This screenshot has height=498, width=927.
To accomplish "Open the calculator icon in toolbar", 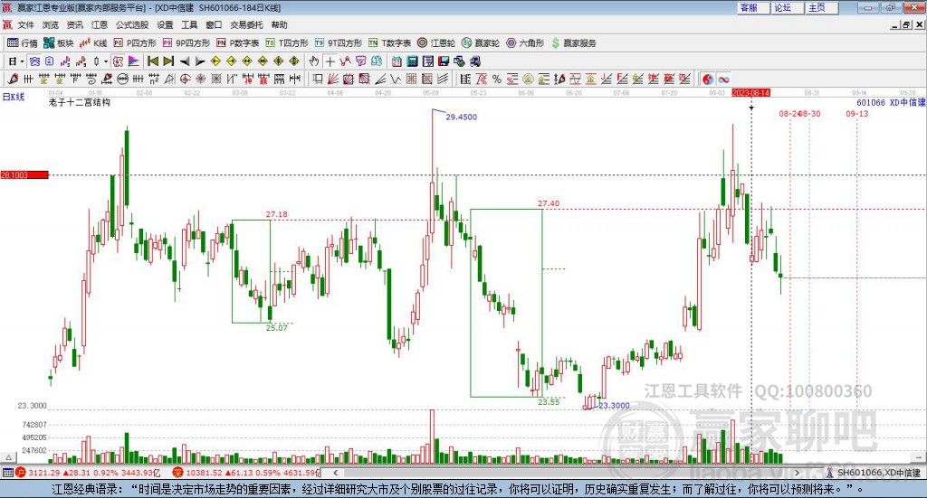I will pyautogui.click(x=412, y=61).
